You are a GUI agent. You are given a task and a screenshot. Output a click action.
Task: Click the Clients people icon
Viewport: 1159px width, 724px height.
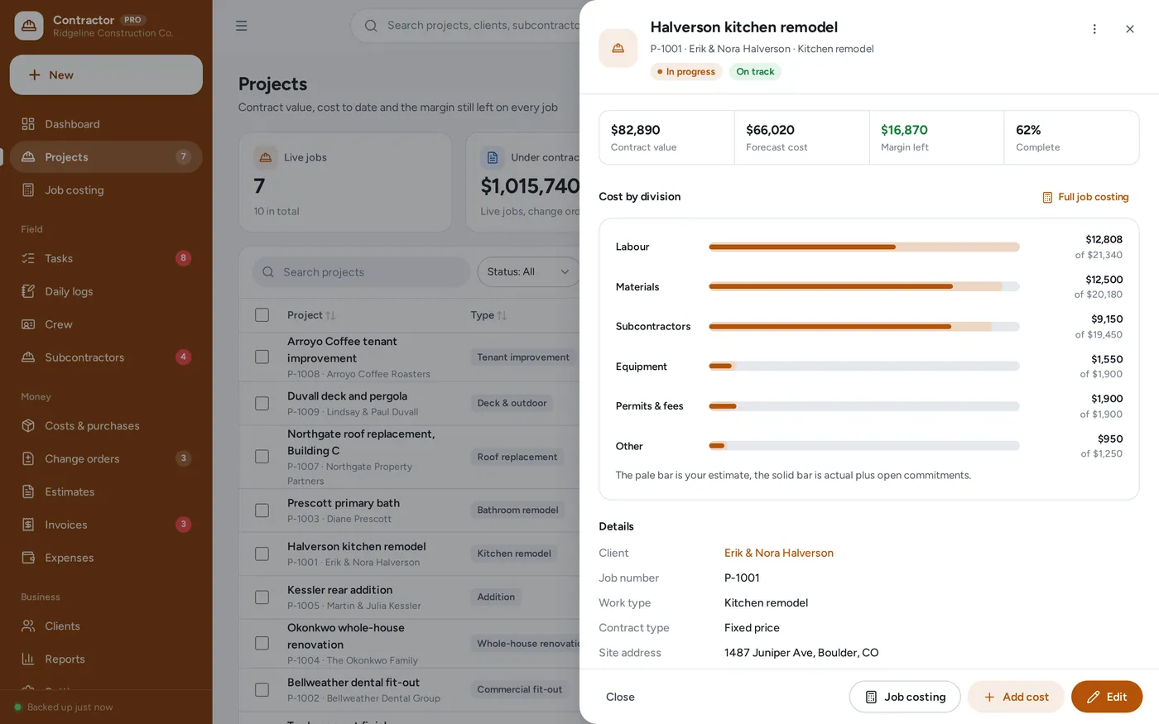pyautogui.click(x=28, y=626)
